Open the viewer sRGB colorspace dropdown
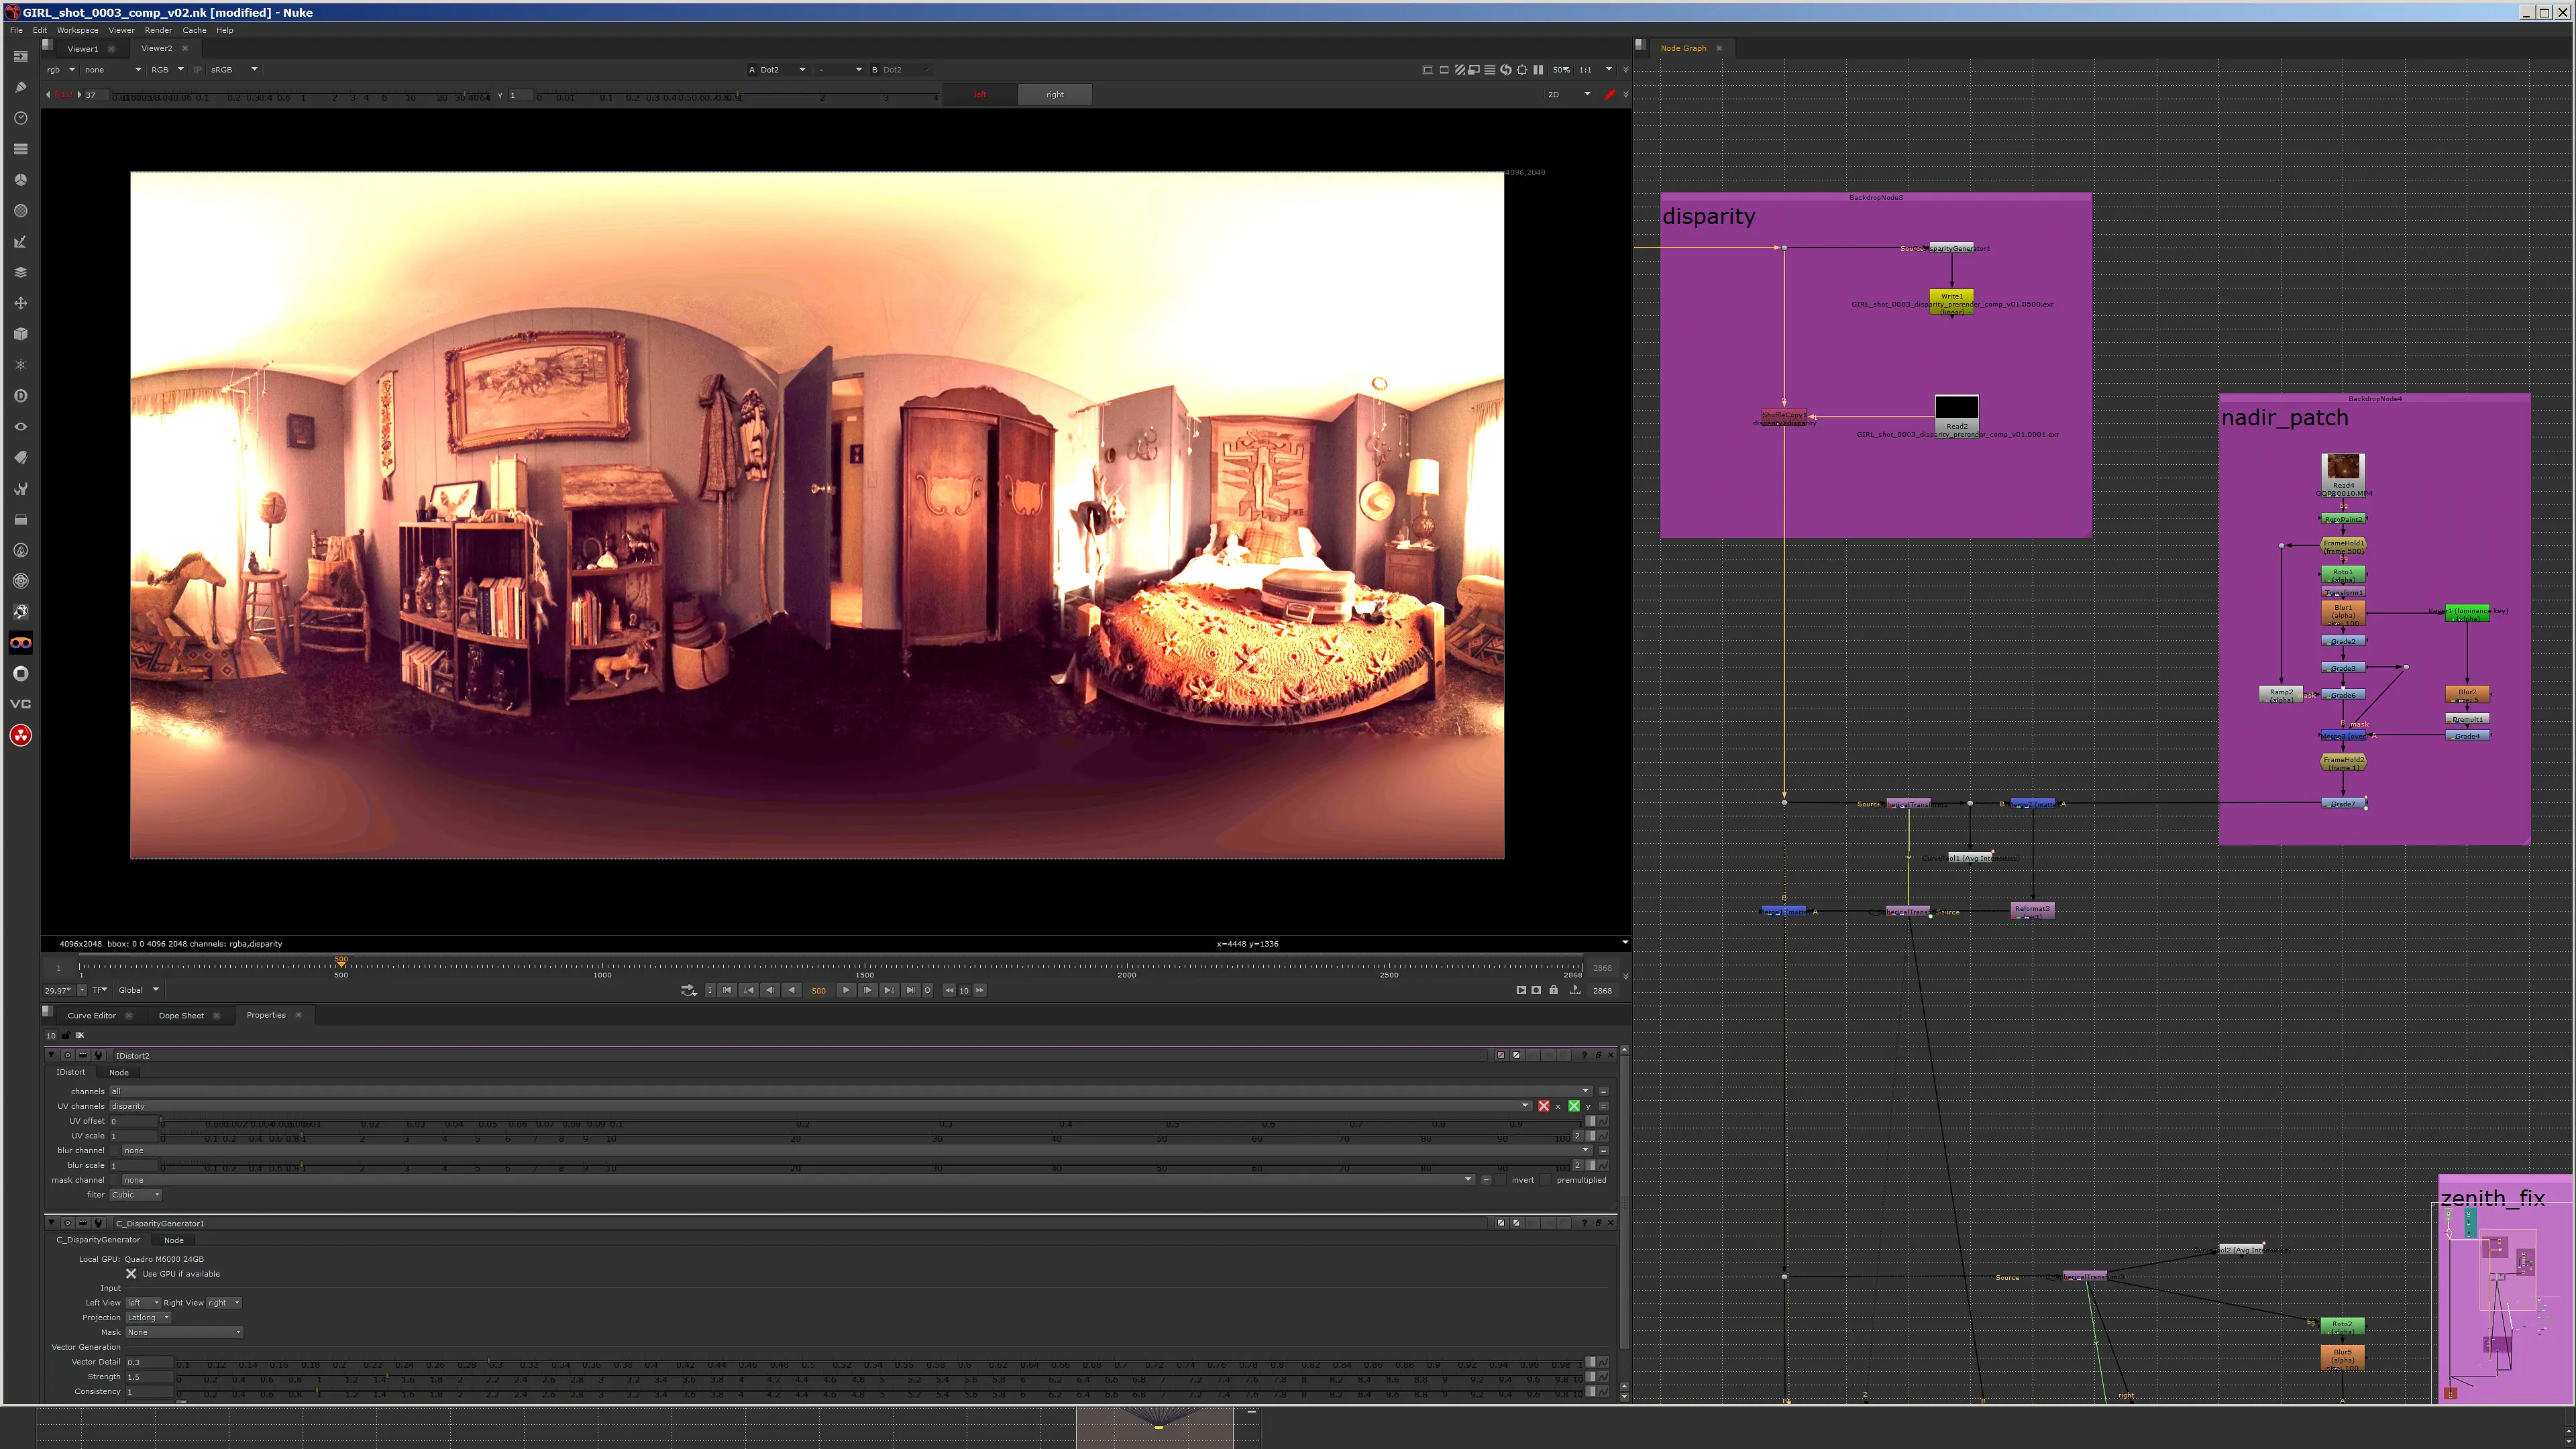 click(x=234, y=70)
